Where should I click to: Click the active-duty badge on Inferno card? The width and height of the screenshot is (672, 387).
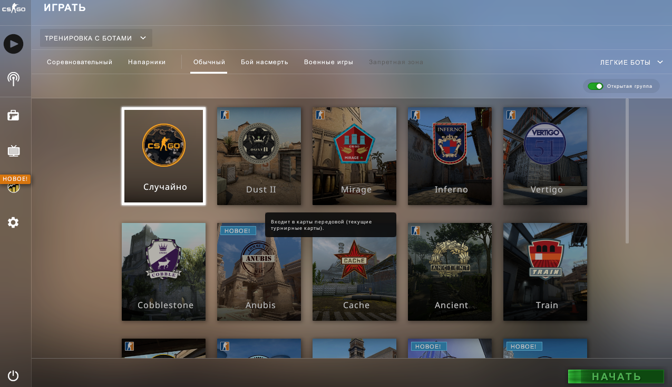[415, 115]
